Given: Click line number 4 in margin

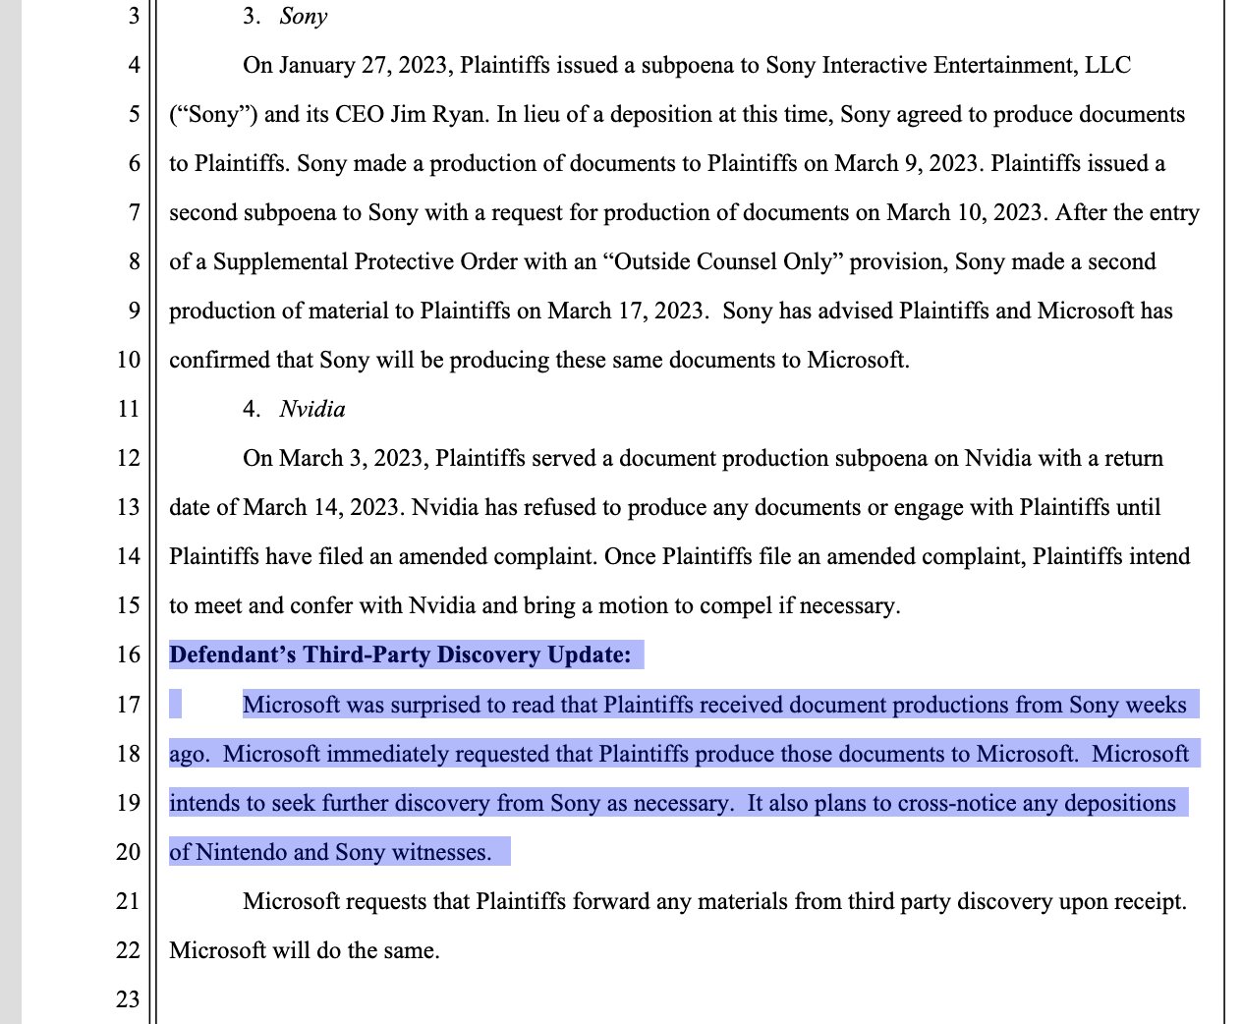Looking at the screenshot, I should (x=135, y=66).
